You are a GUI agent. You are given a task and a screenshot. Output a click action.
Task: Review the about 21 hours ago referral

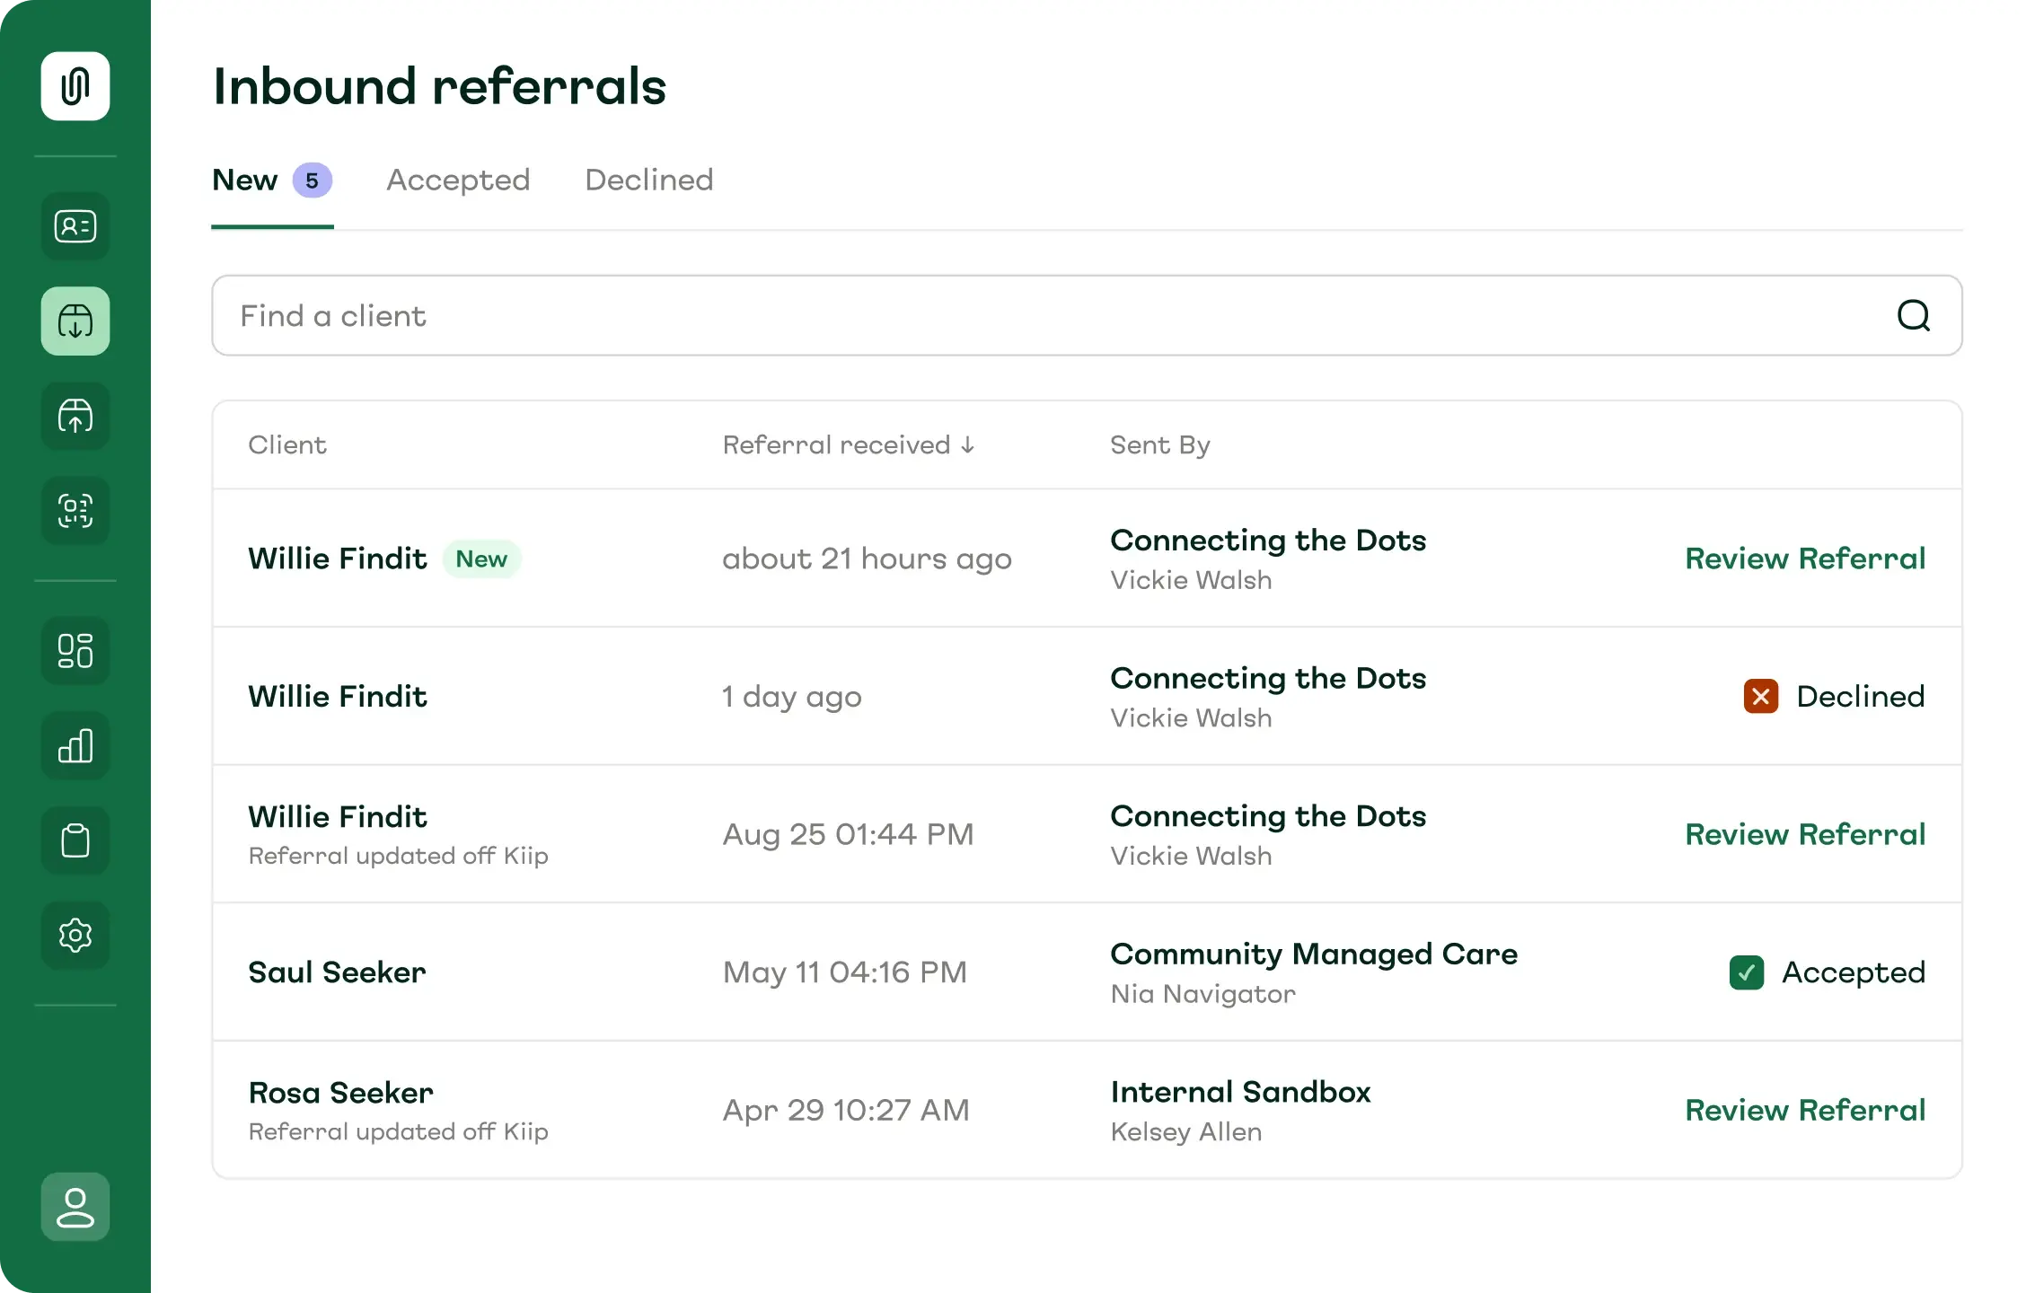pos(1805,559)
